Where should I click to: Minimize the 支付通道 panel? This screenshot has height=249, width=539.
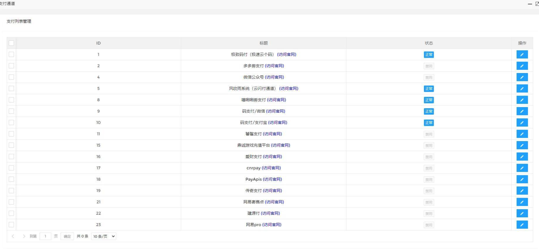[x=530, y=4]
